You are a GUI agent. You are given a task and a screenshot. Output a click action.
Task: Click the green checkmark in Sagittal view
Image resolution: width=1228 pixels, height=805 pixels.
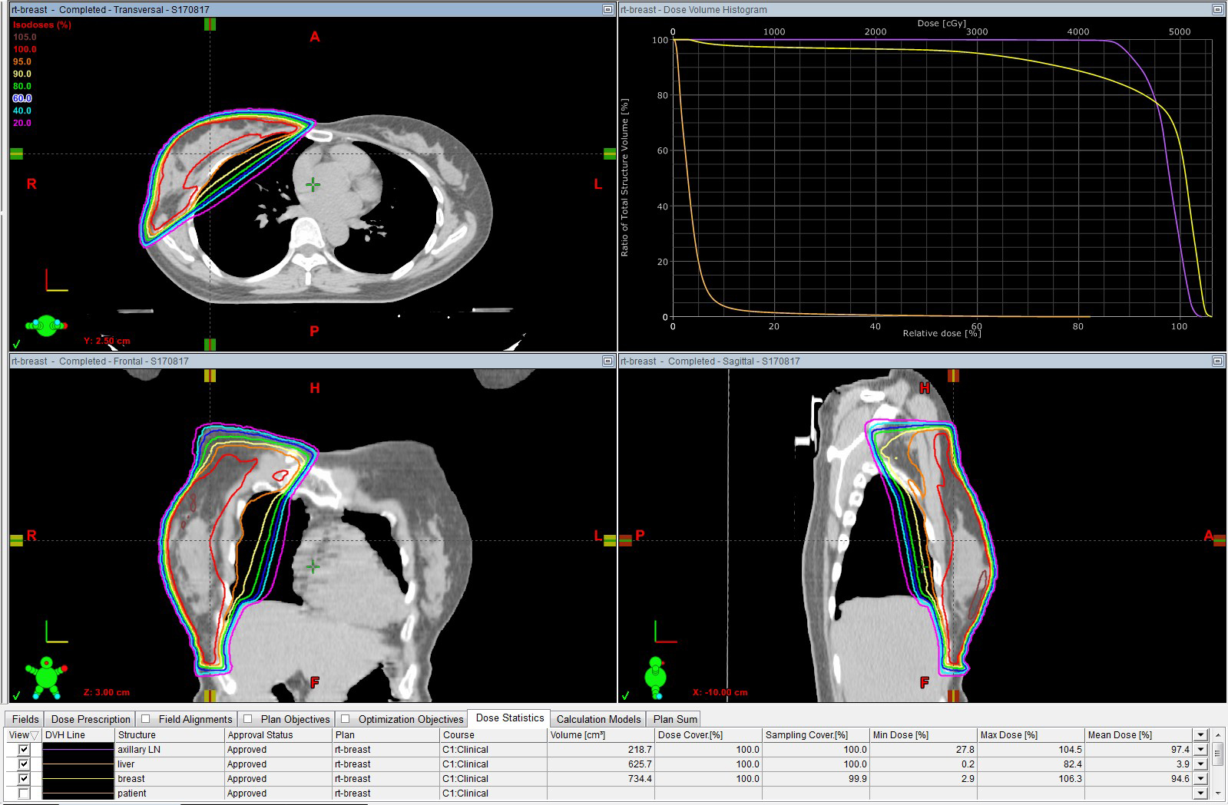pyautogui.click(x=625, y=696)
